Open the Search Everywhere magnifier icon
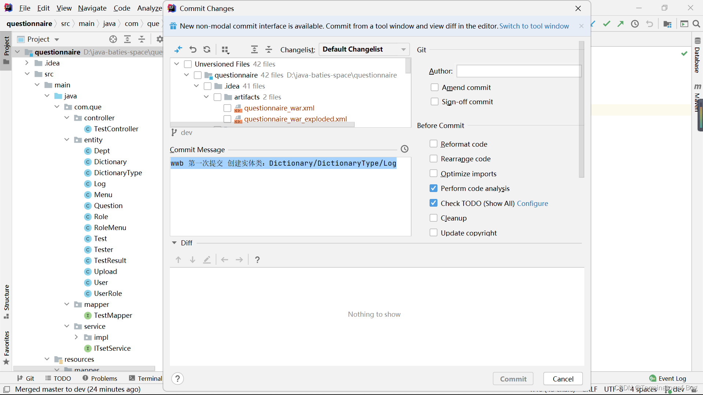The width and height of the screenshot is (703, 395). pos(696,24)
